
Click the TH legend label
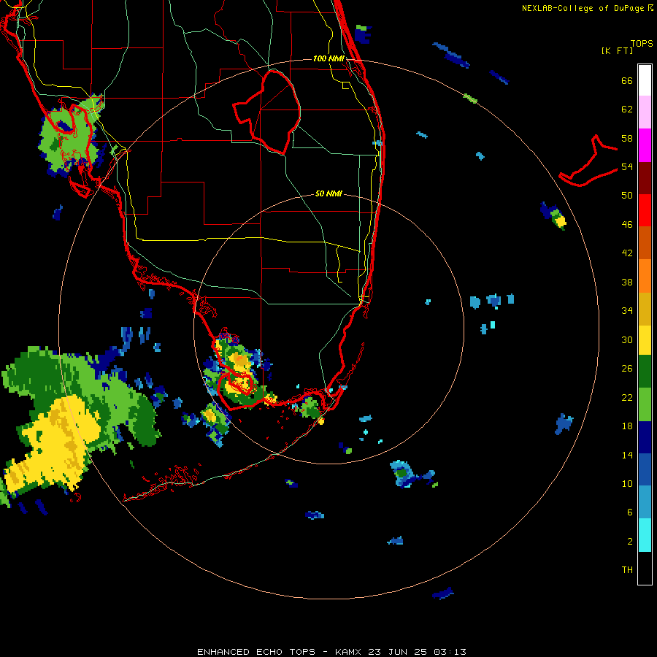[627, 570]
